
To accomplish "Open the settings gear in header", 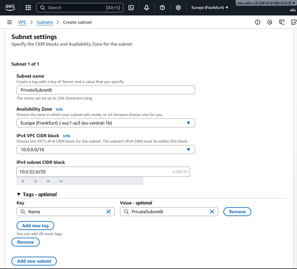I will tap(178, 8).
